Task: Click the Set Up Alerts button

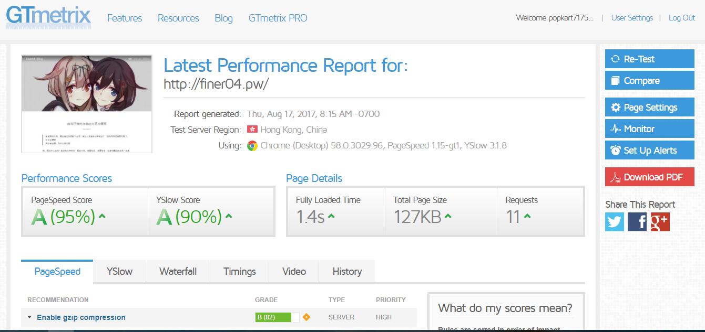Action: (649, 151)
